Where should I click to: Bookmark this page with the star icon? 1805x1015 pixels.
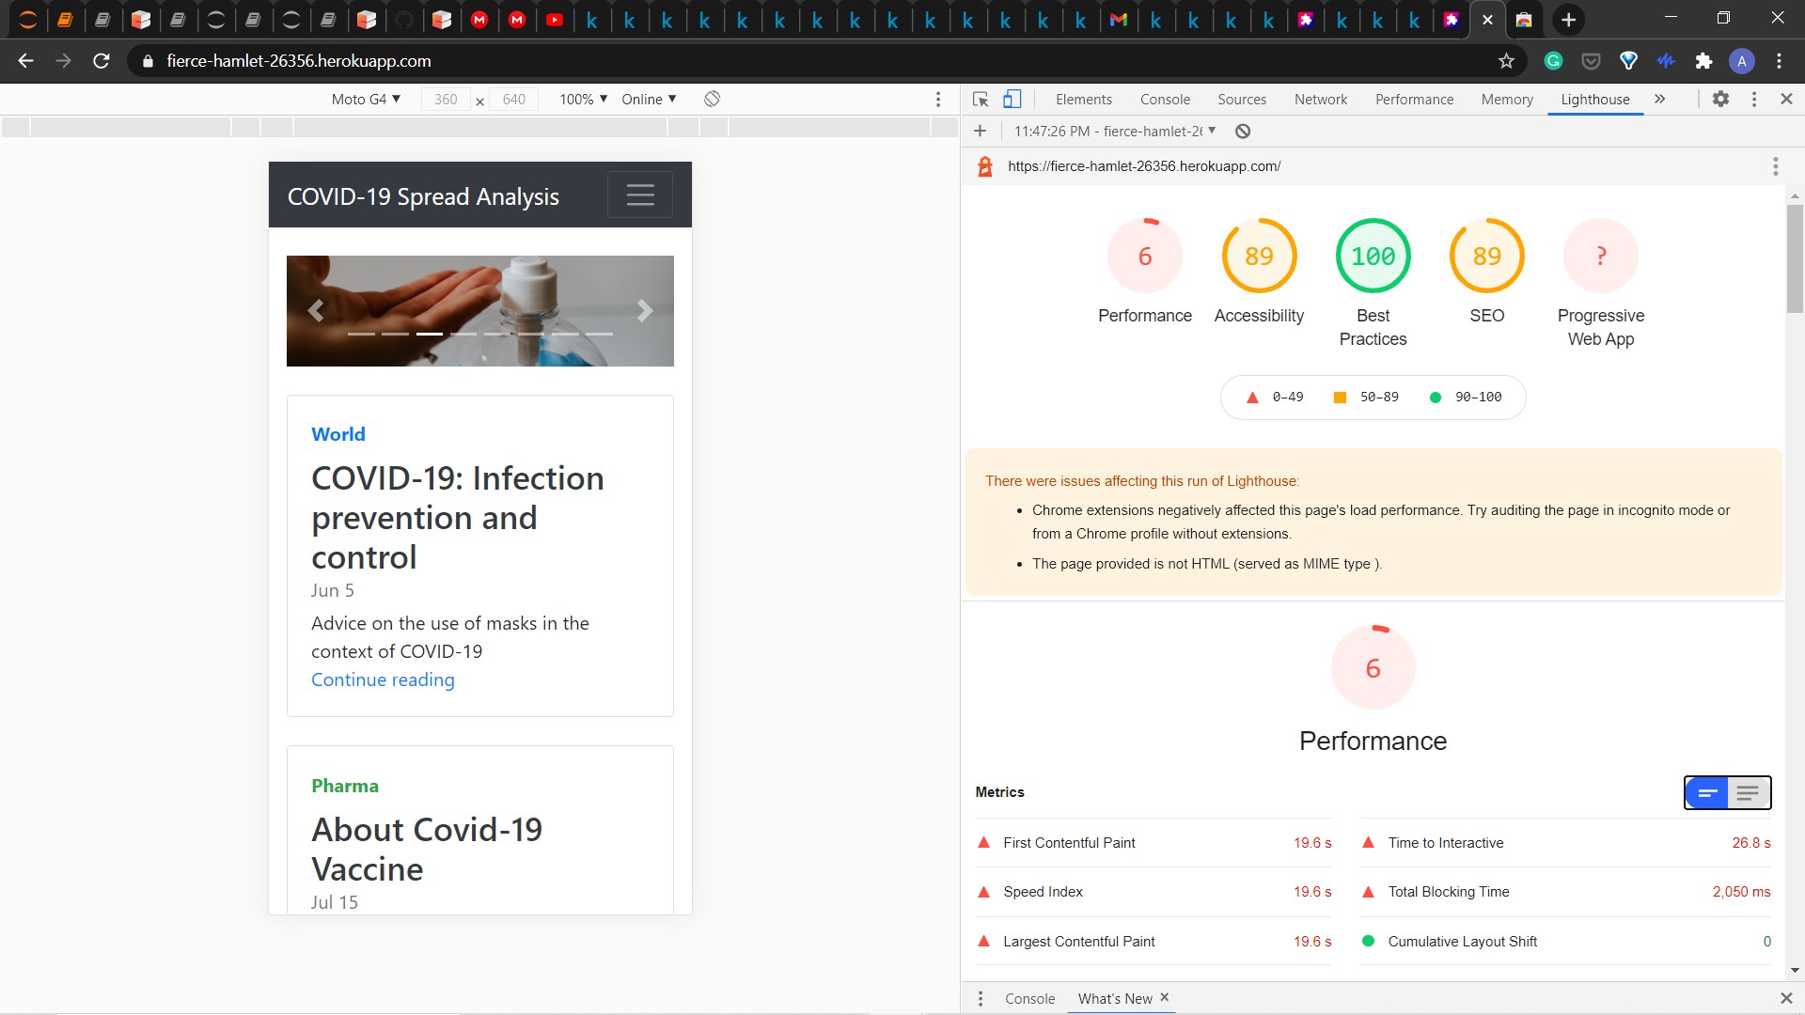[x=1506, y=61]
